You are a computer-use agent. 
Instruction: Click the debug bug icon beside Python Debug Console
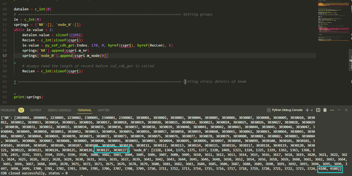(269, 110)
